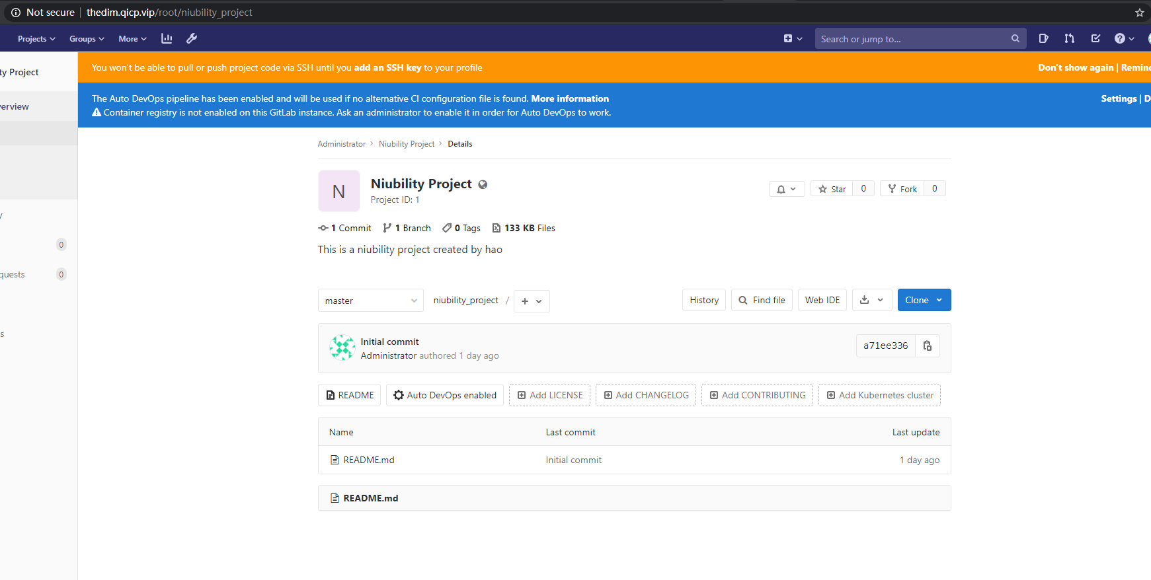The width and height of the screenshot is (1151, 580).
Task: Open the Projects menu
Action: coord(36,39)
